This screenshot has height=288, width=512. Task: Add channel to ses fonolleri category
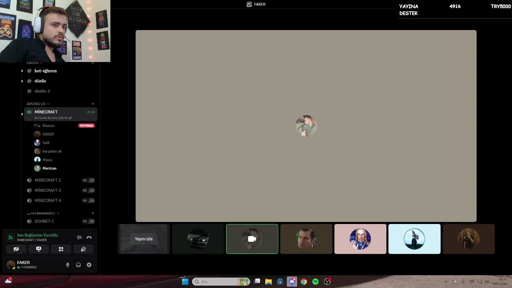tap(93, 213)
